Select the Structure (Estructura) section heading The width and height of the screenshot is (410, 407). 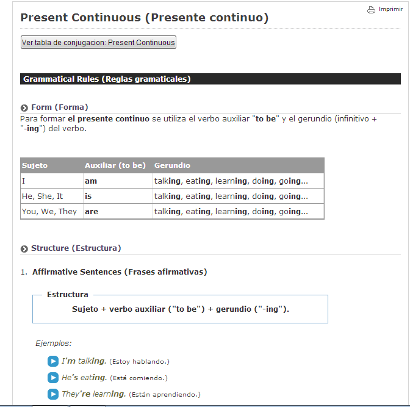[x=76, y=248]
